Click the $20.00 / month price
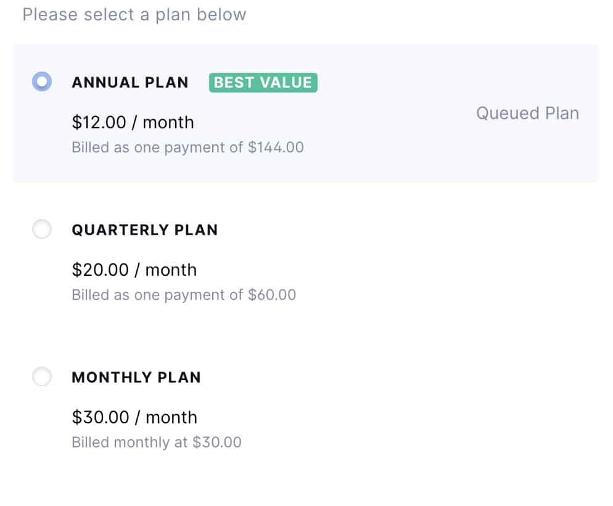 pyautogui.click(x=134, y=270)
